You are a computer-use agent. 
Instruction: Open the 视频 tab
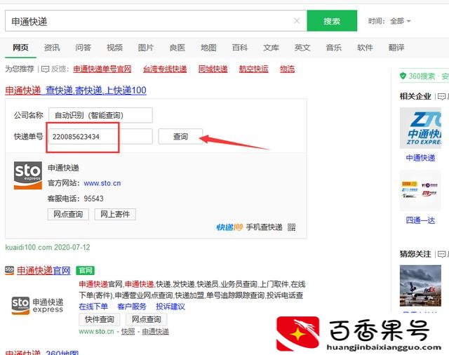pos(114,48)
